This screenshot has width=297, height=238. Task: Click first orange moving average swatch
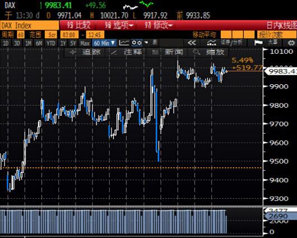[226, 35]
